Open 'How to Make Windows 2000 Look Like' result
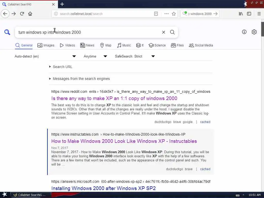The image size is (264, 198). tap(124, 141)
